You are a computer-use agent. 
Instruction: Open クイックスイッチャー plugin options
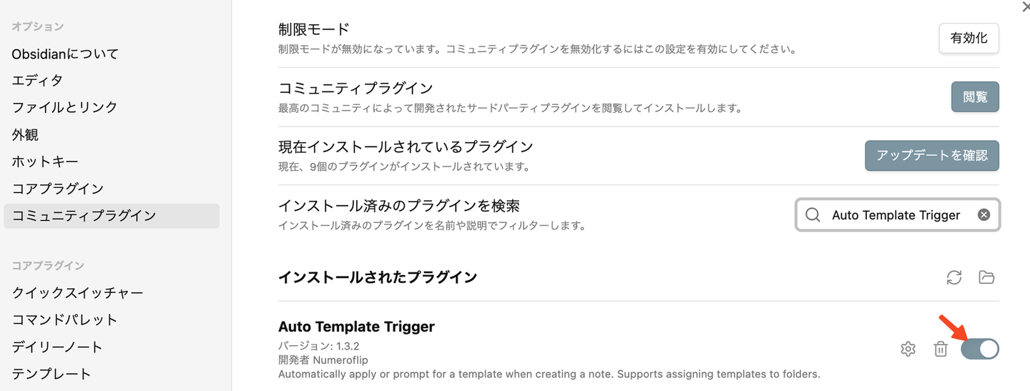[x=77, y=292]
